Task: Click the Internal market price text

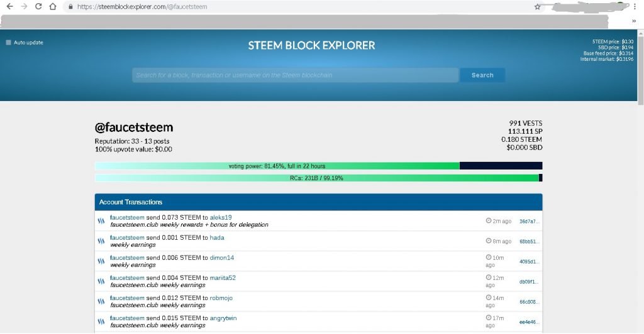Action: [607, 59]
